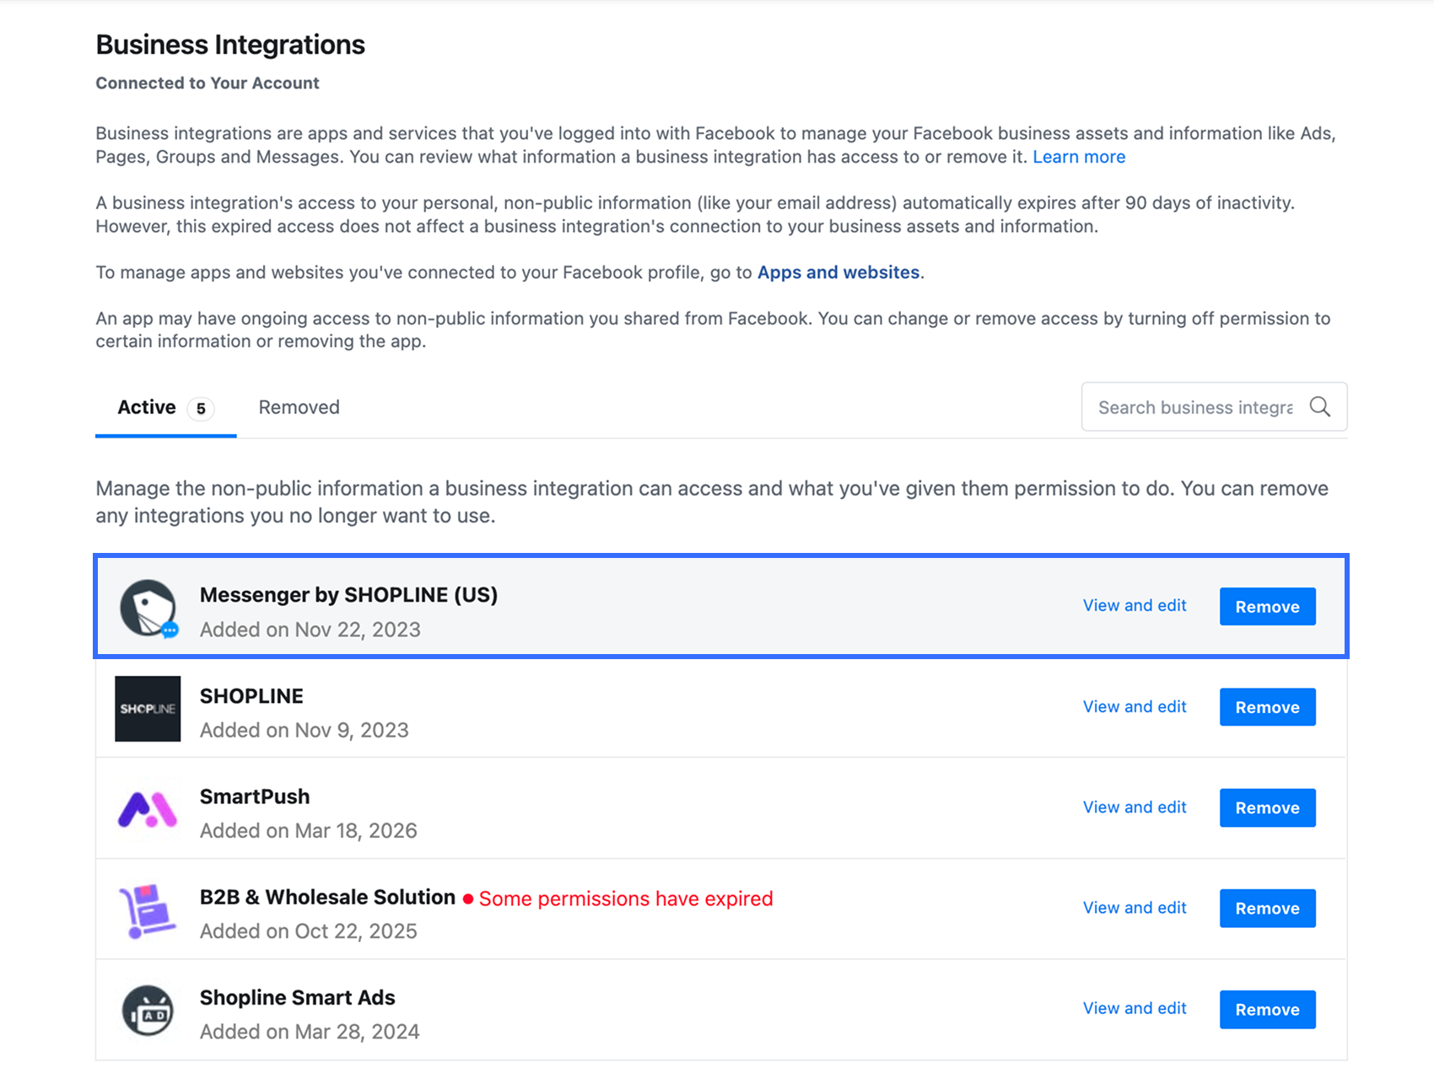Remove the SHOPLINE integration added Nov 9
Viewport: 1434px width, 1089px height.
pos(1267,707)
